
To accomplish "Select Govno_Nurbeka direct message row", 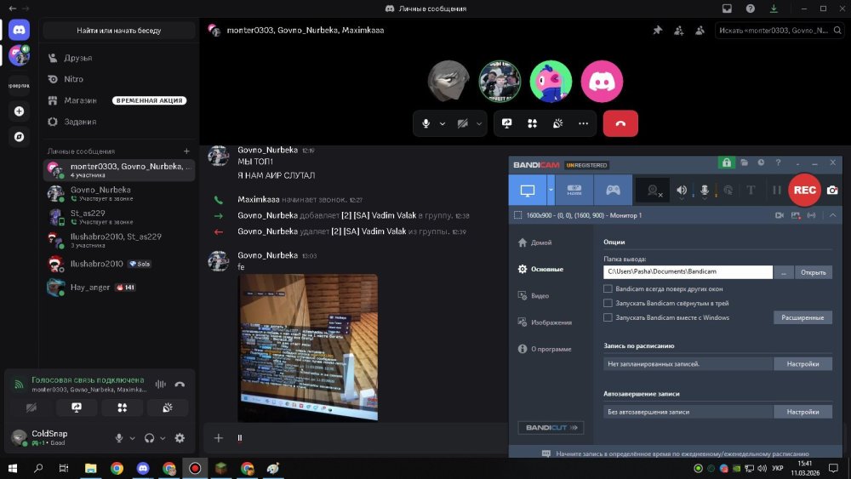I will pyautogui.click(x=119, y=194).
